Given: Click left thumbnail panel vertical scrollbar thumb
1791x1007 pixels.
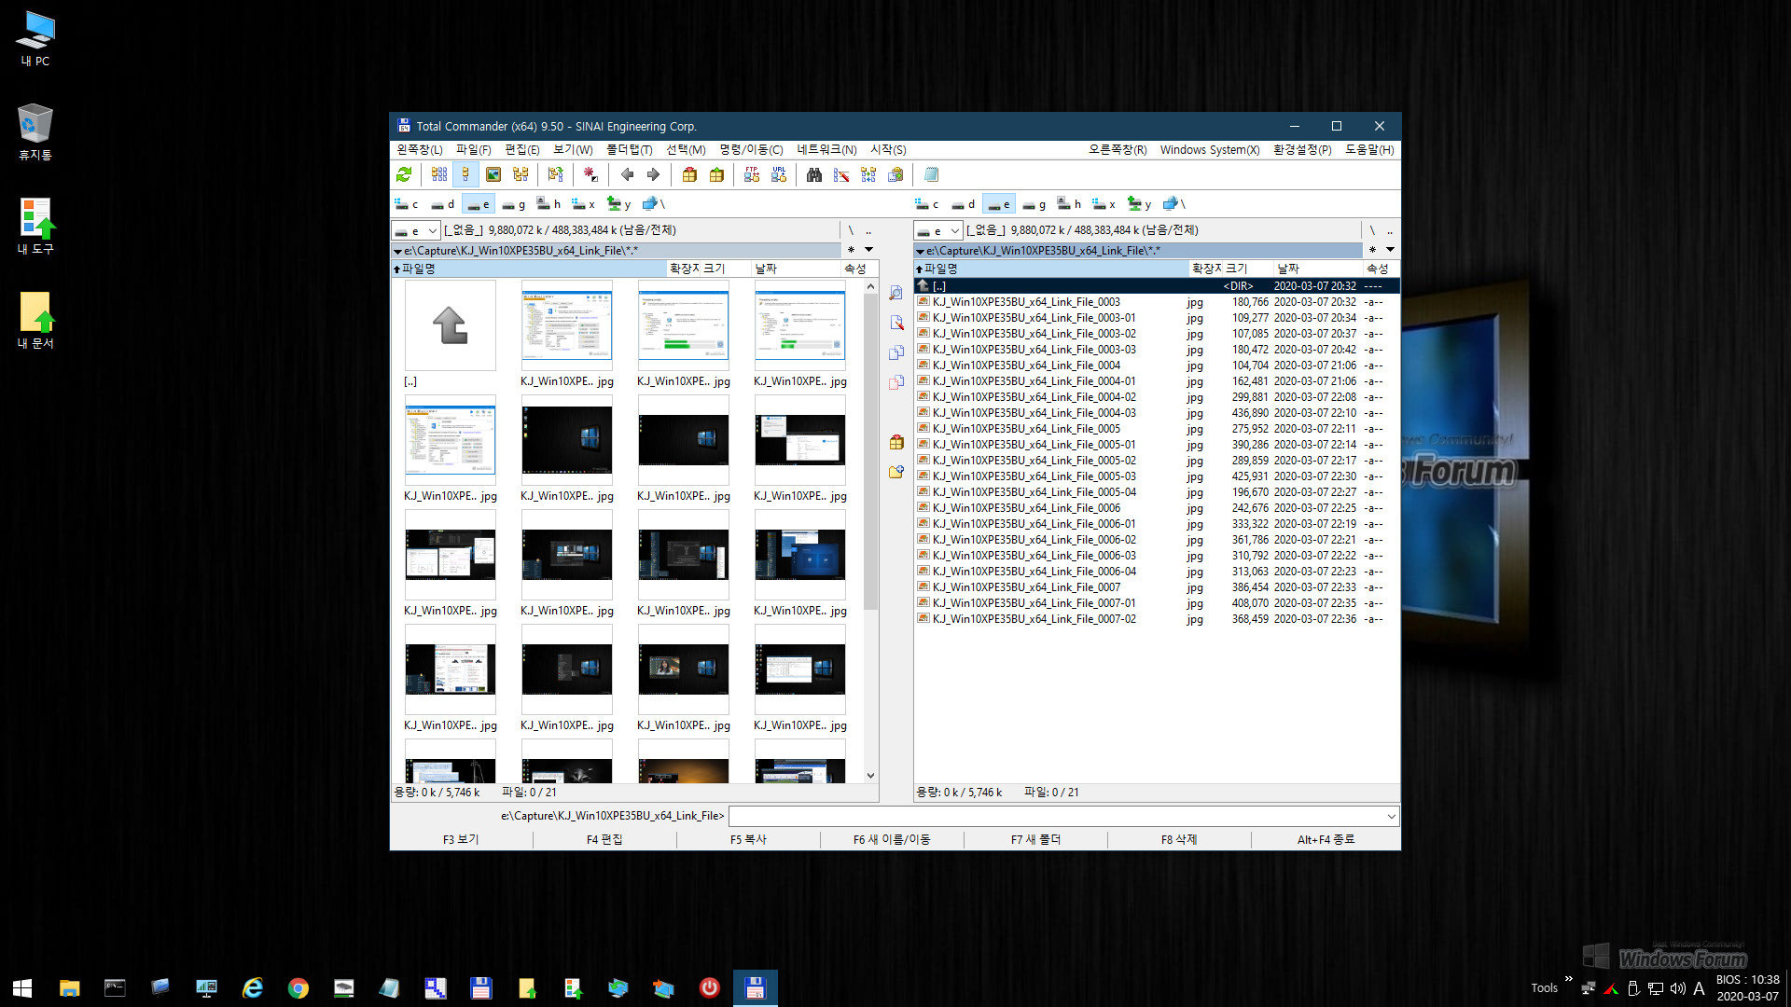Looking at the screenshot, I should pos(870,452).
